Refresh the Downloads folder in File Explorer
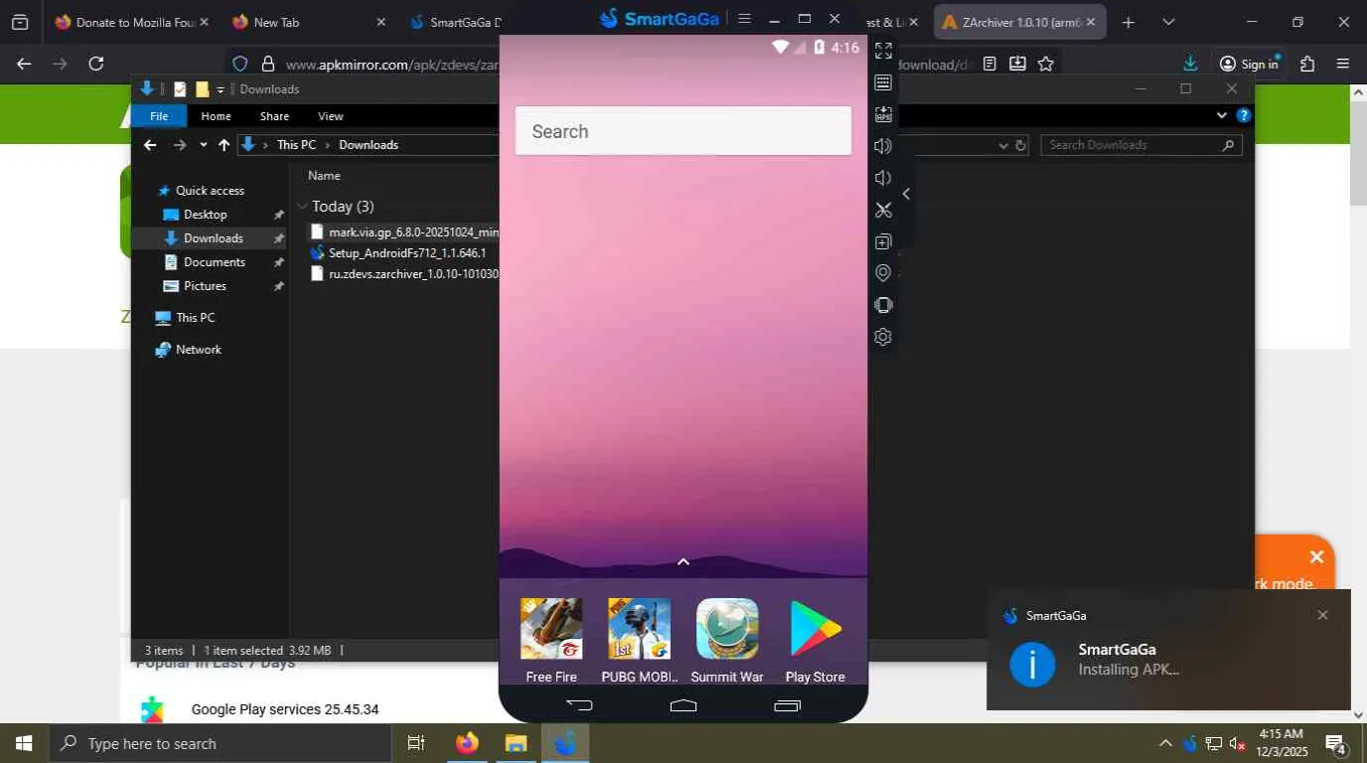The height and width of the screenshot is (763, 1367). pos(1020,145)
